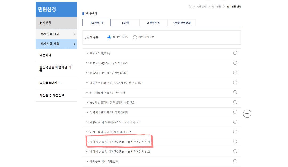
Task: Pick radio for 재외동포(F-4) 거소신고자 체류기간 연장허가
Action: click(235, 82)
